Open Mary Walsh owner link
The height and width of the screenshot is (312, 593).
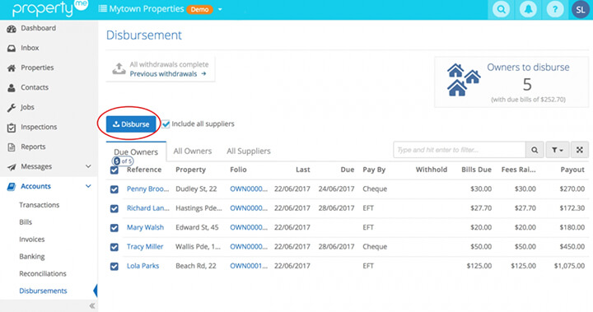(x=145, y=227)
